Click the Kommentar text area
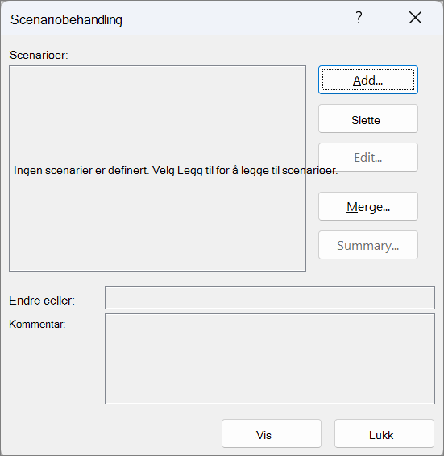 point(270,359)
